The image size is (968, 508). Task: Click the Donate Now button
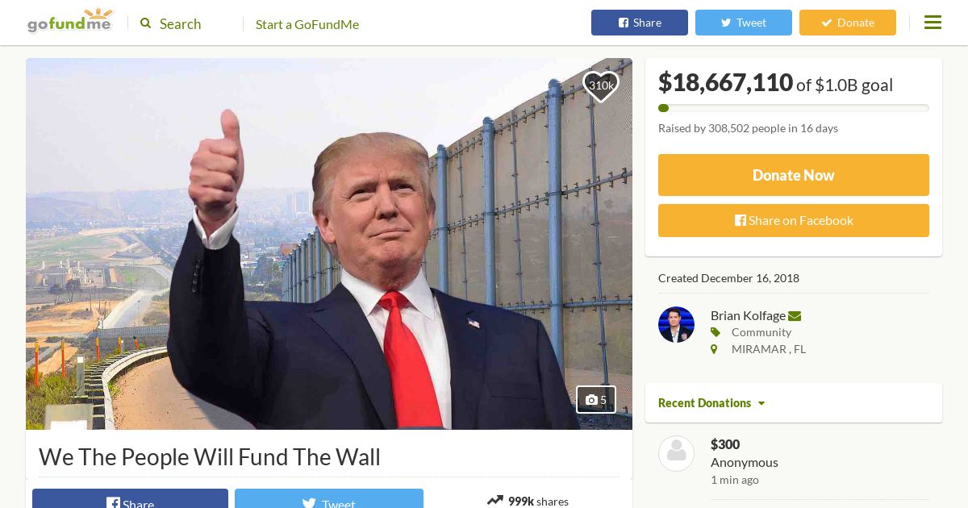pos(794,175)
